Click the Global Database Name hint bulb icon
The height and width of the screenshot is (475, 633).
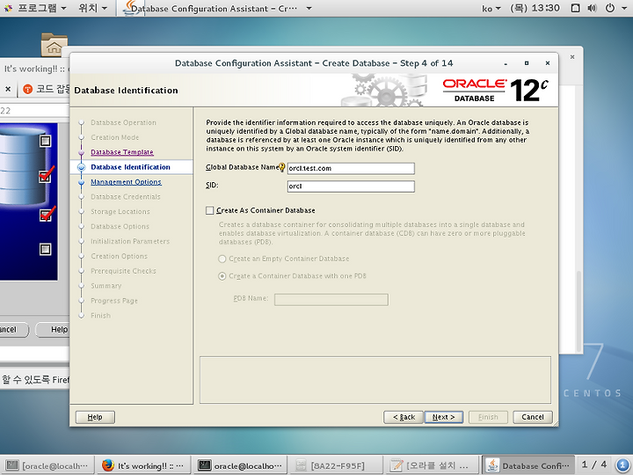pyautogui.click(x=282, y=167)
